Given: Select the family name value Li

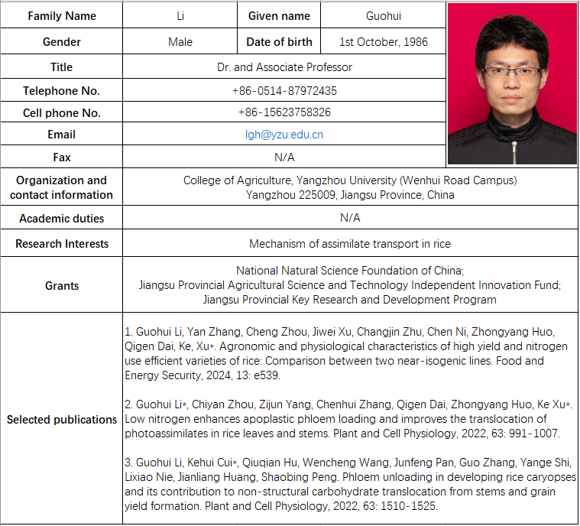Looking at the screenshot, I should [x=180, y=16].
